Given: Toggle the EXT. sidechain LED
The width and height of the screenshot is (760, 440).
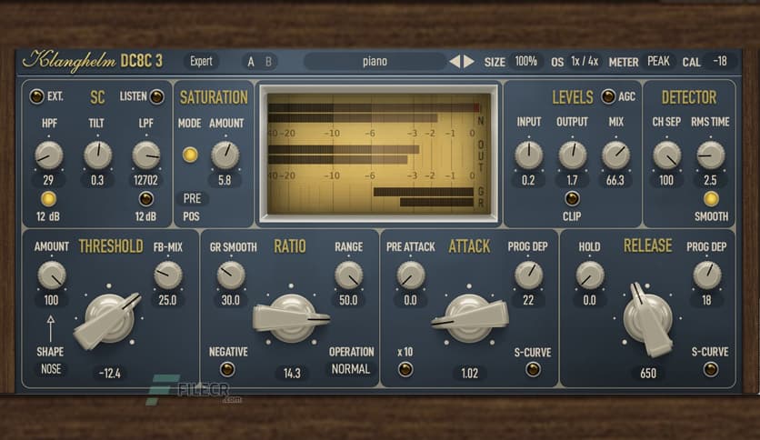Looking at the screenshot, I should click(36, 96).
